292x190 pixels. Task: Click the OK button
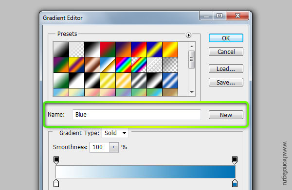[x=226, y=38]
